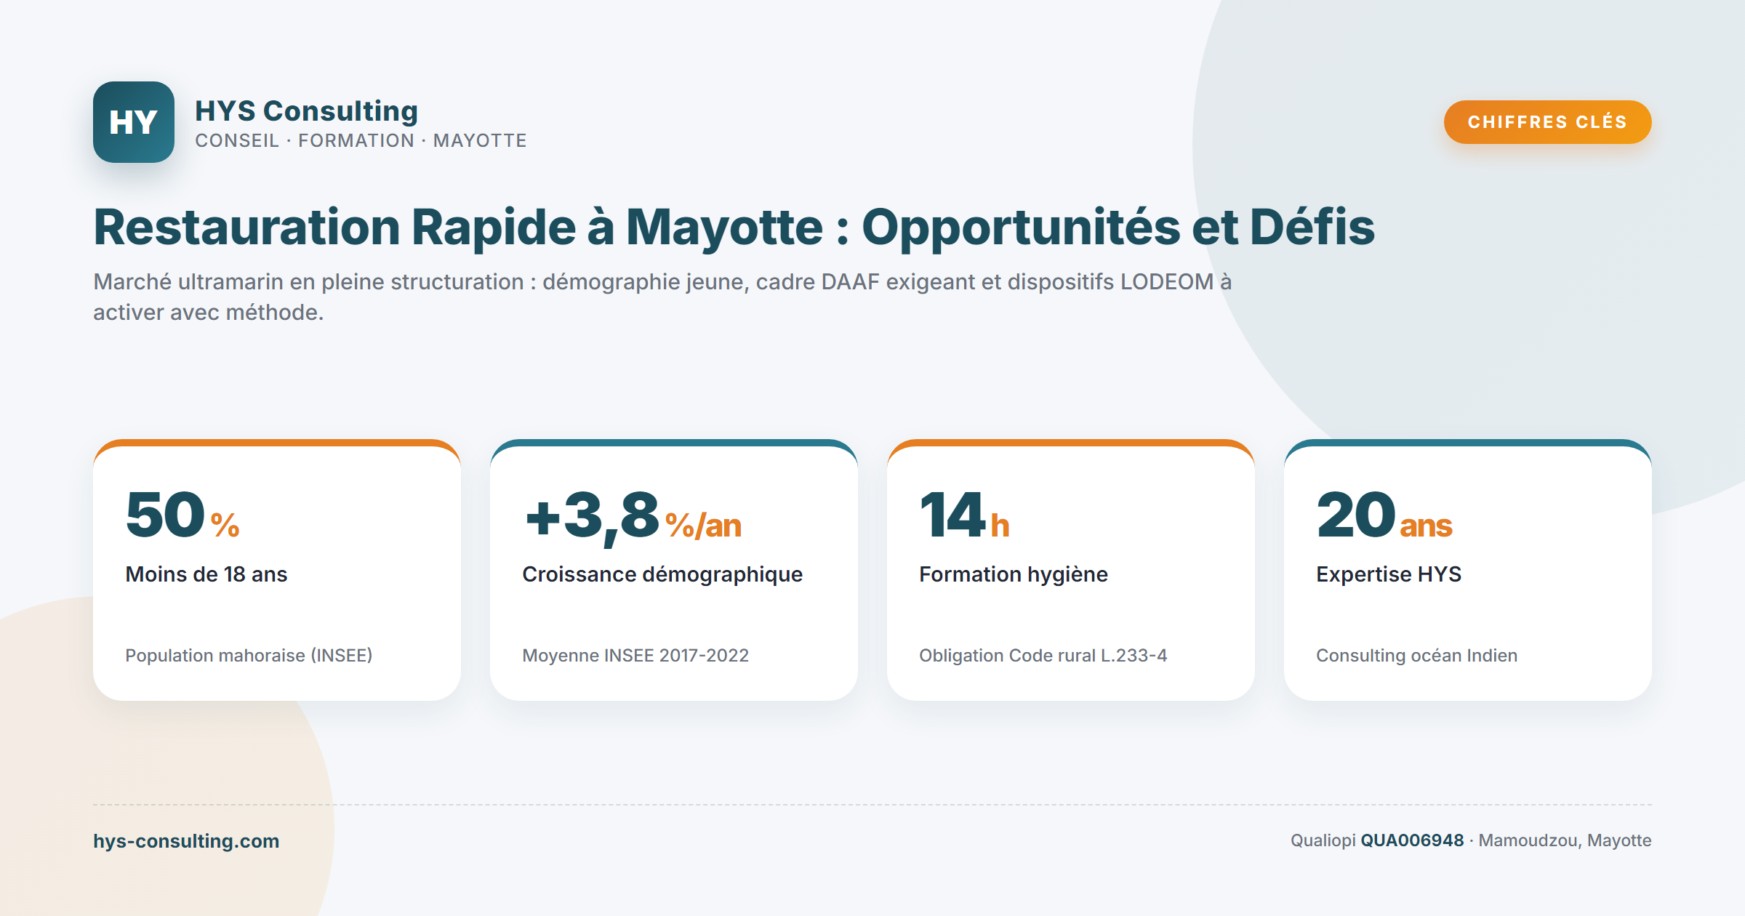Click Obligation Code rural L.233-4 text
Image resolution: width=1745 pixels, height=916 pixels.
[1043, 656]
